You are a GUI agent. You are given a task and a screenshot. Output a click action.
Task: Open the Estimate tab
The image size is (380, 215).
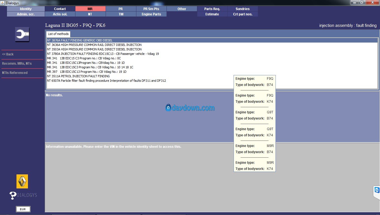click(x=212, y=14)
